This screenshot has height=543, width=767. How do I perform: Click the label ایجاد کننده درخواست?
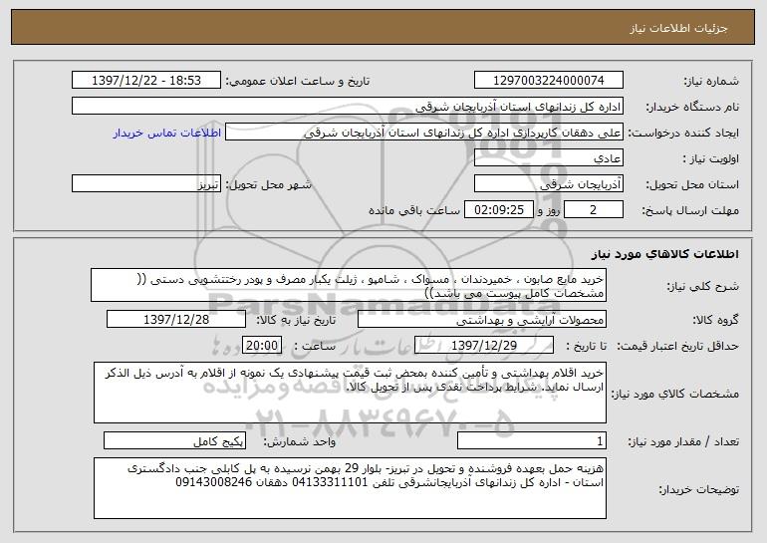[683, 133]
